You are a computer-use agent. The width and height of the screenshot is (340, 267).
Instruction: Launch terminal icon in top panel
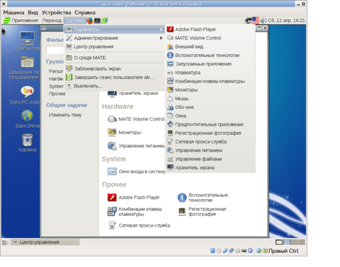(97, 21)
